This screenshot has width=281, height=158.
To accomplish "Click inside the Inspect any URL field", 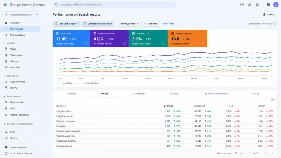I will (x=115, y=5).
